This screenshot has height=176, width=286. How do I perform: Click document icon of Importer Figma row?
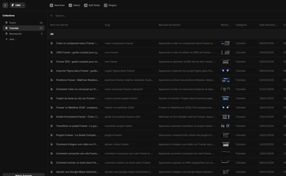click(52, 71)
